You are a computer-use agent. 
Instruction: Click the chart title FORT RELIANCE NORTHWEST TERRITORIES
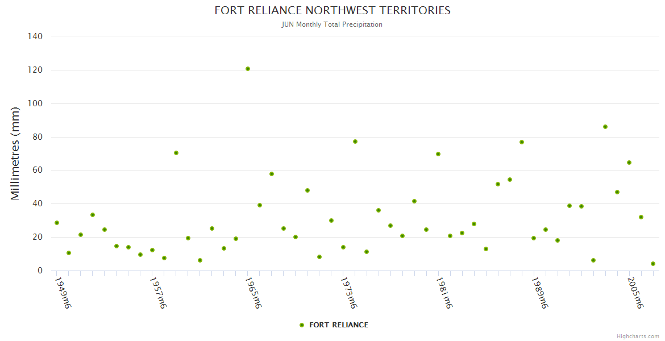[332, 11]
